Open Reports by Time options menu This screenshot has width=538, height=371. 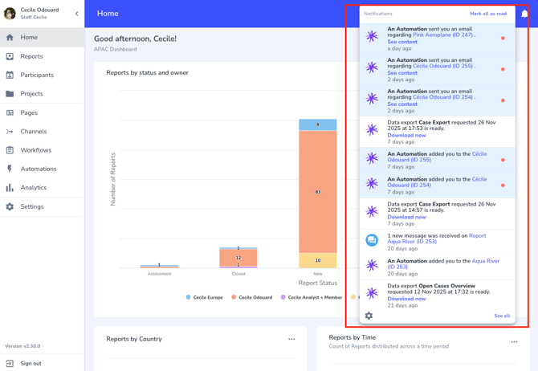click(x=514, y=342)
